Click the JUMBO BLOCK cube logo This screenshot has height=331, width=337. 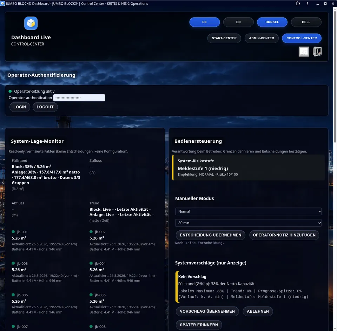31,23
